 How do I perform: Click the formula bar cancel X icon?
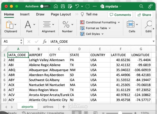(x=29, y=42)
